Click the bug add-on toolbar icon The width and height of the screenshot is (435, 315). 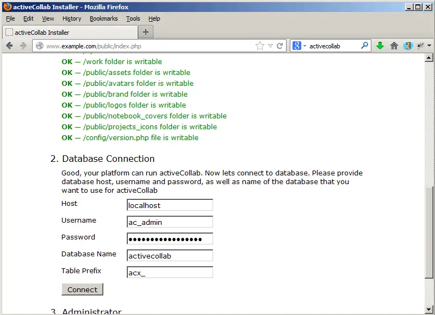coord(420,46)
